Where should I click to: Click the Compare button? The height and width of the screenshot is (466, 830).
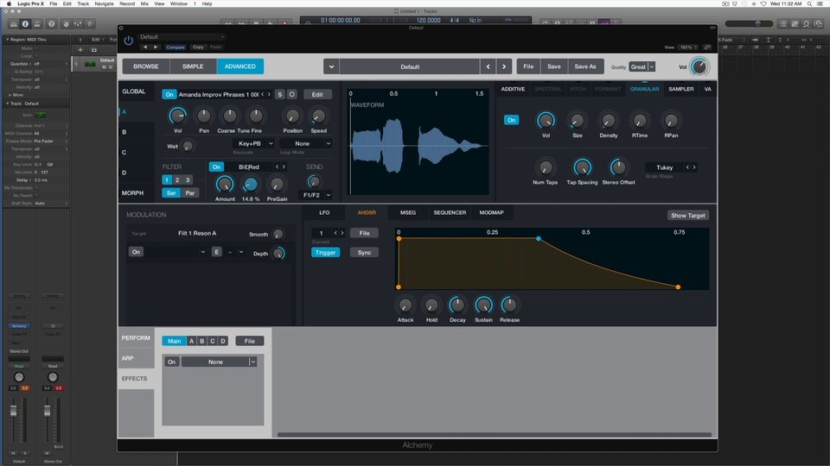[x=176, y=47]
